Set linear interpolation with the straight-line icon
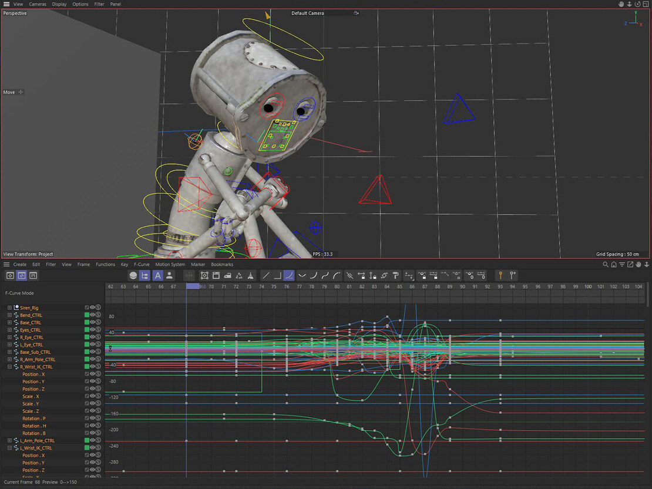The width and height of the screenshot is (652, 489). [266, 275]
